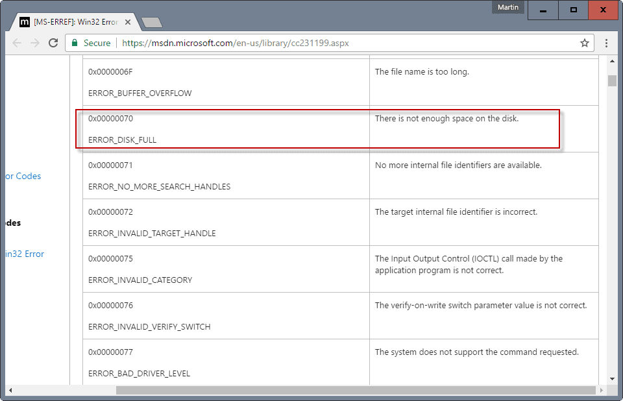Click the code 0x00000071
Screen dimensions: 623x401
coord(110,165)
